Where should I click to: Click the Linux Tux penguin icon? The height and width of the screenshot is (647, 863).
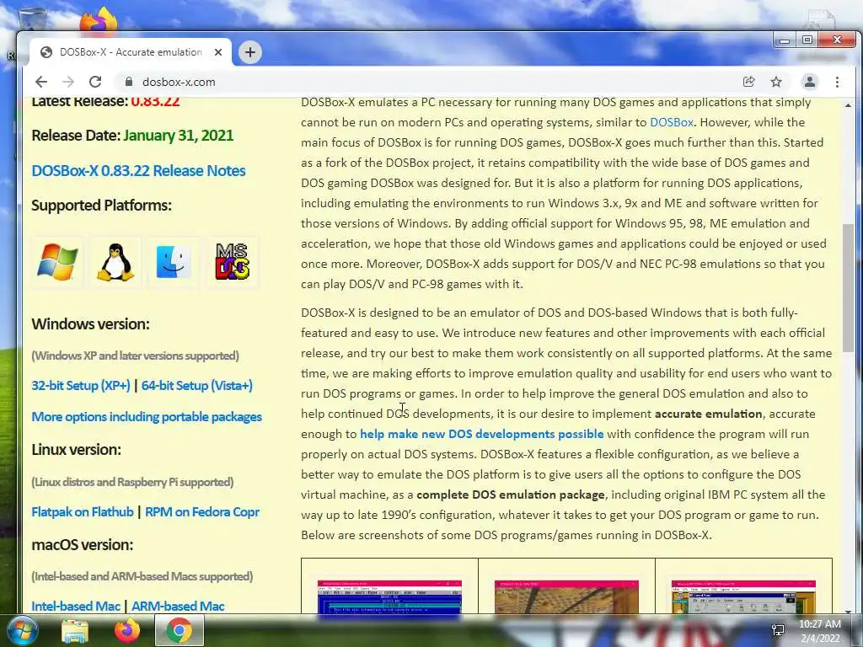point(115,262)
